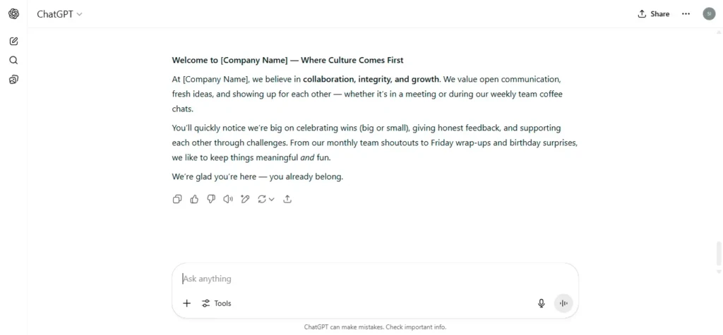Open search chats magnifier icon
The height and width of the screenshot is (335, 723).
(14, 61)
